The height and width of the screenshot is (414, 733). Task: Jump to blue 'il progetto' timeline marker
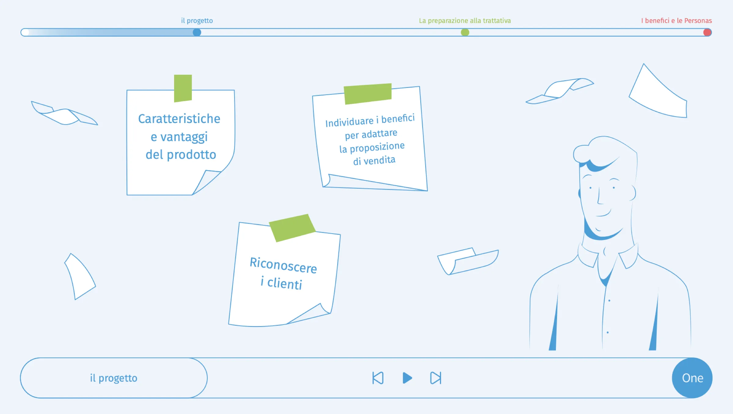[197, 32]
